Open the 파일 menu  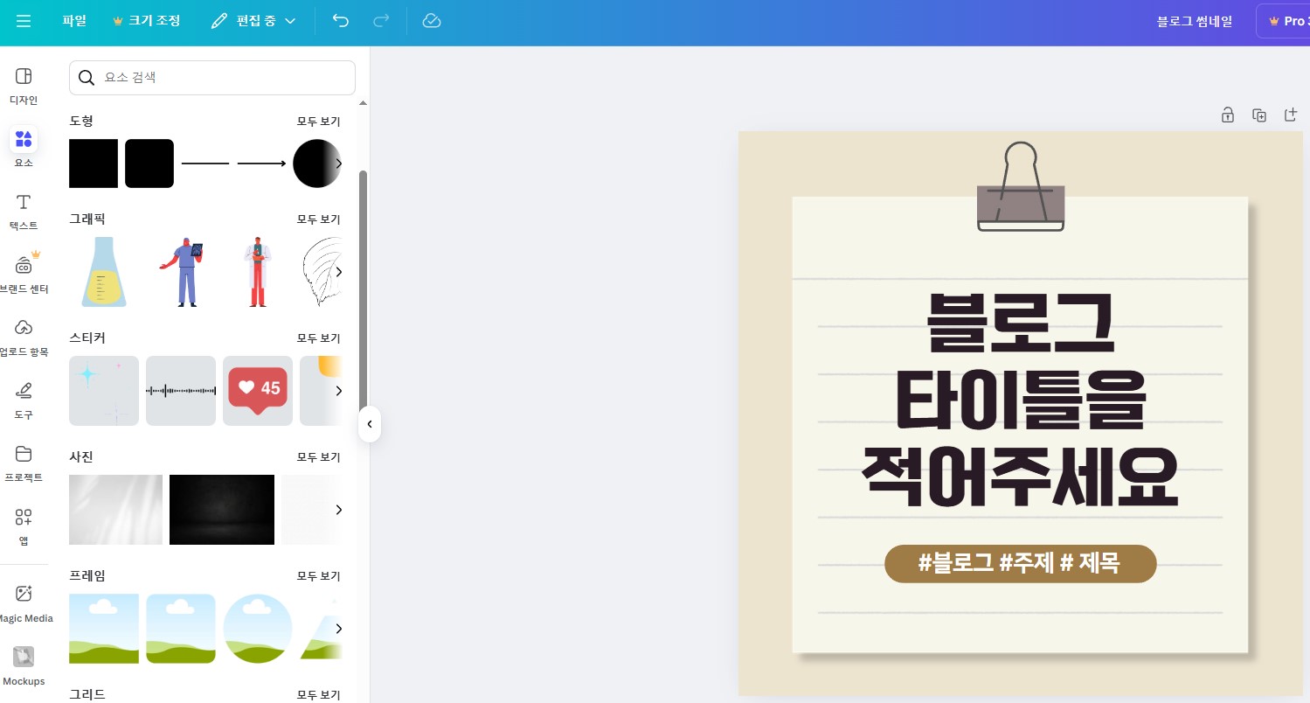[74, 20]
